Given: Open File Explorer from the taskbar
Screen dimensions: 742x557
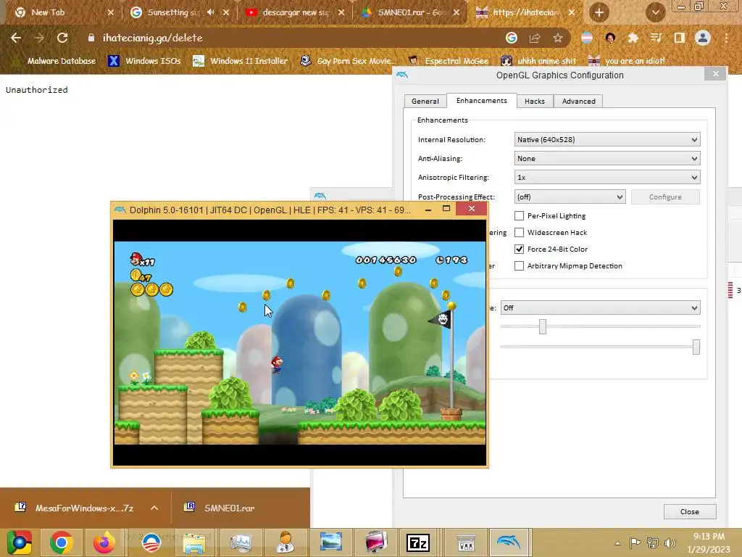Looking at the screenshot, I should point(194,542).
